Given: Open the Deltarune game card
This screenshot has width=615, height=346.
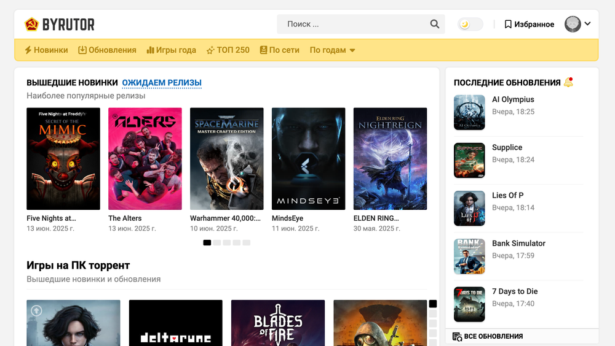Looking at the screenshot, I should 176,323.
